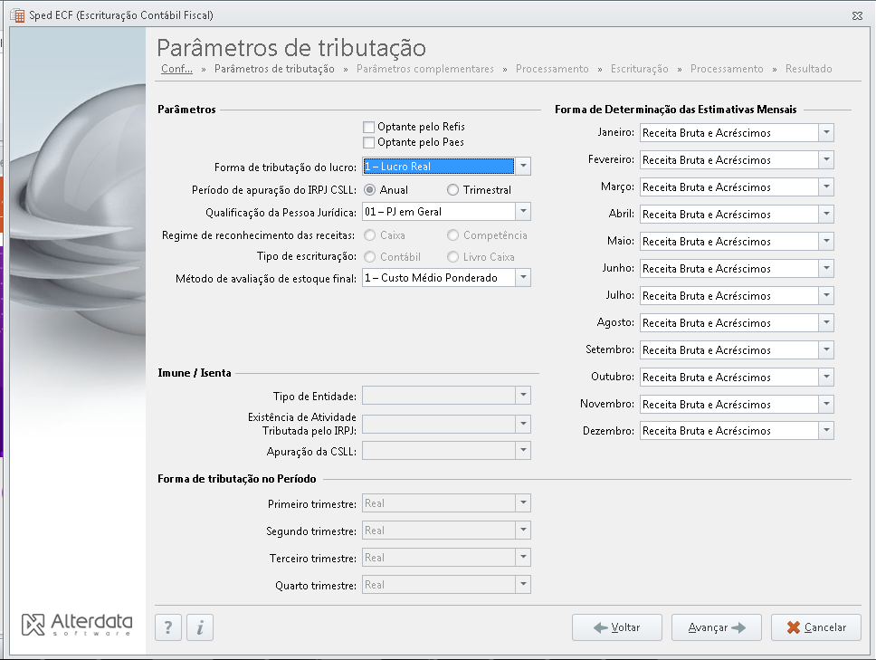Viewport: 876px width, 660px height.
Task: Close the Sped ECF window
Action: 858,15
